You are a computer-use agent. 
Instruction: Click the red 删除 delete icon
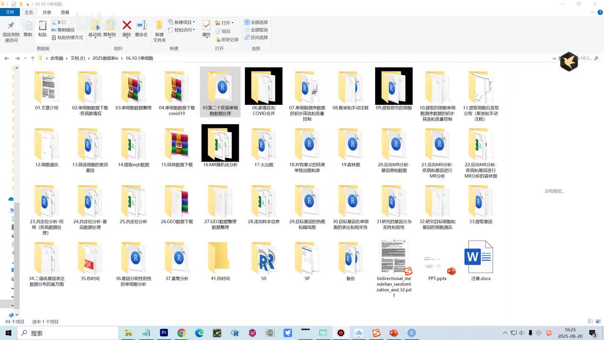click(126, 25)
